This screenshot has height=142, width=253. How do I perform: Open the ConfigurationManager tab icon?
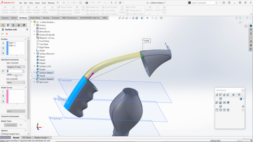(13, 25)
